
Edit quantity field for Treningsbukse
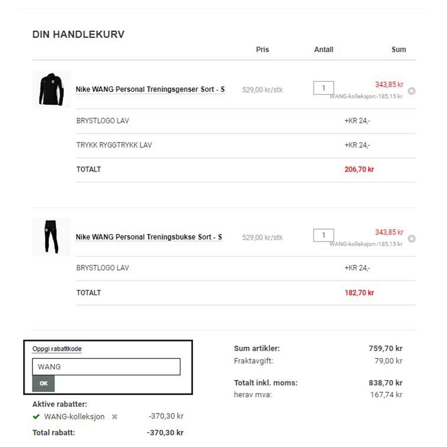point(323,235)
